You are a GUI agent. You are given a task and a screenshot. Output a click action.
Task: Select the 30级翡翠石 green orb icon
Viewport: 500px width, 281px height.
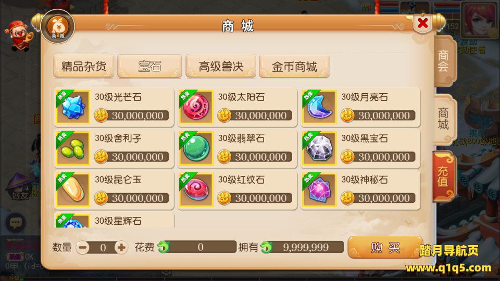coord(196,148)
